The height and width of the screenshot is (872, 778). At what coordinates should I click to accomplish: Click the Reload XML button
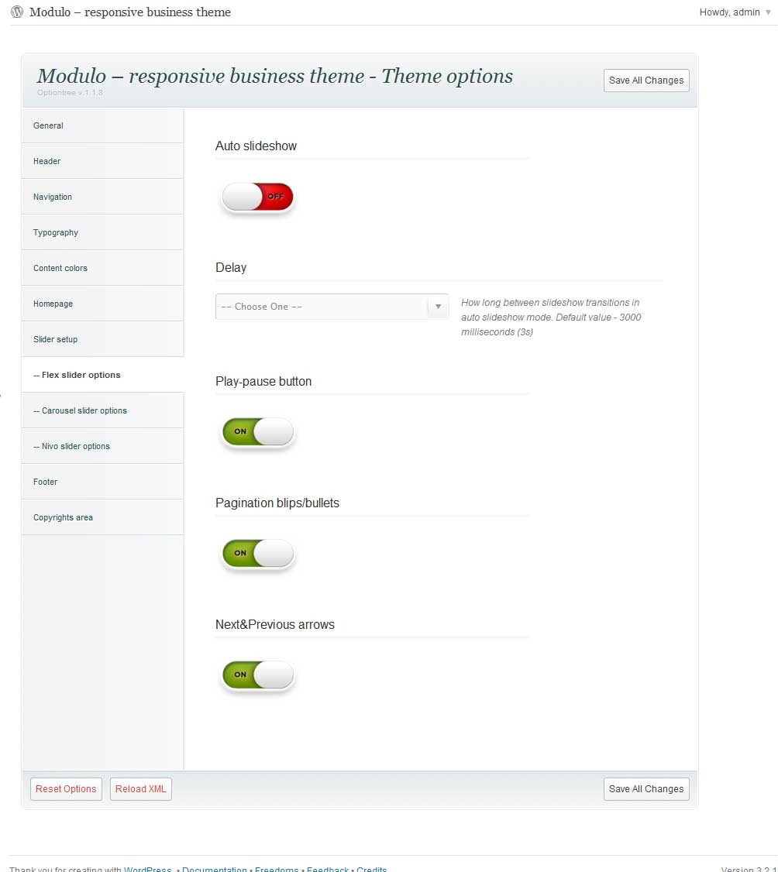tap(141, 789)
